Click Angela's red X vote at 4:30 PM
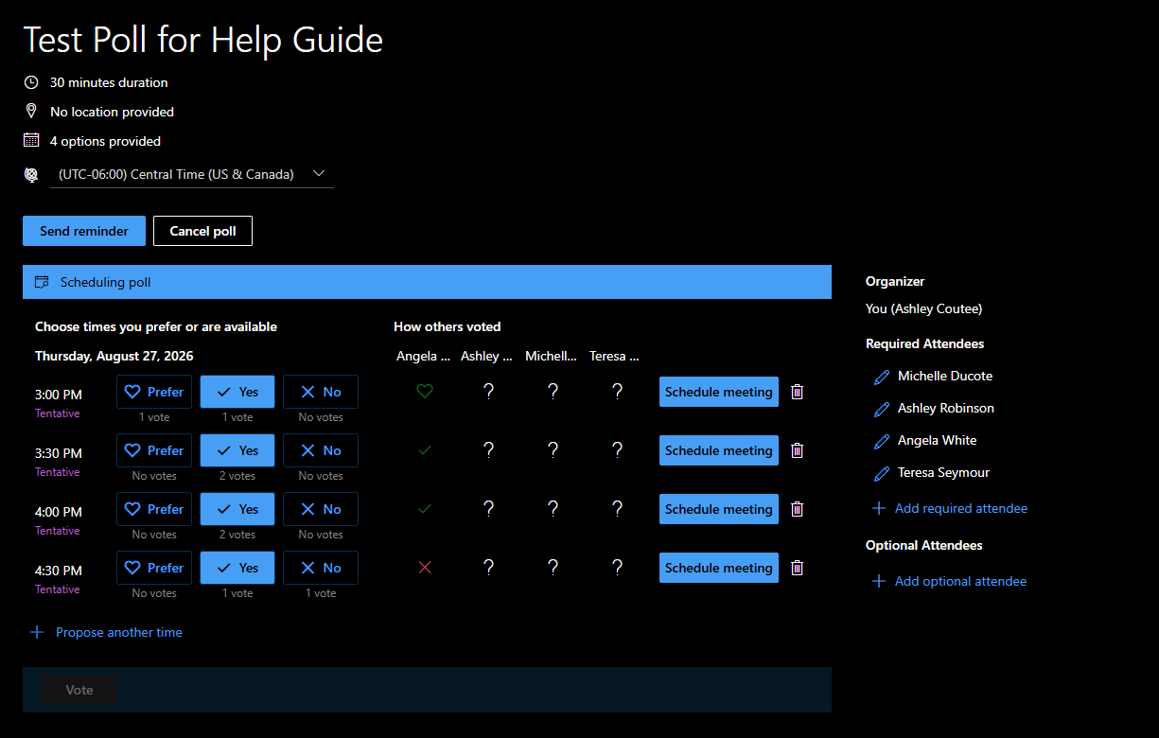The width and height of the screenshot is (1159, 738). point(425,568)
